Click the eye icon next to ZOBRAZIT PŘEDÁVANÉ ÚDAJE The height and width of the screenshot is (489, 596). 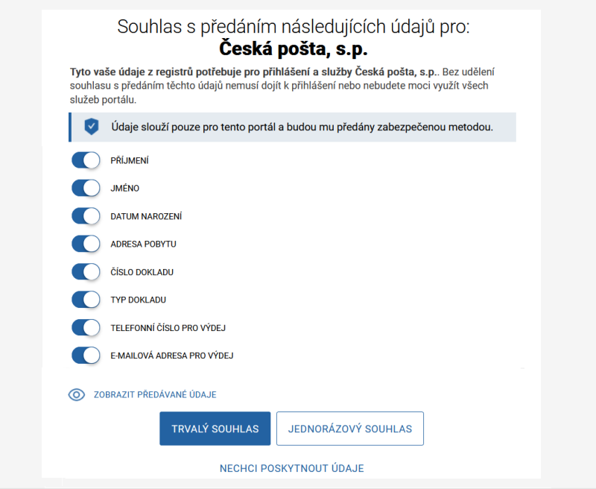tap(76, 394)
